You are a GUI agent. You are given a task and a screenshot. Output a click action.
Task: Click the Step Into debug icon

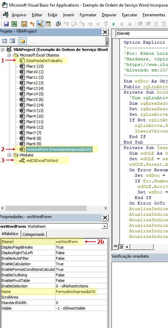[66, 24]
